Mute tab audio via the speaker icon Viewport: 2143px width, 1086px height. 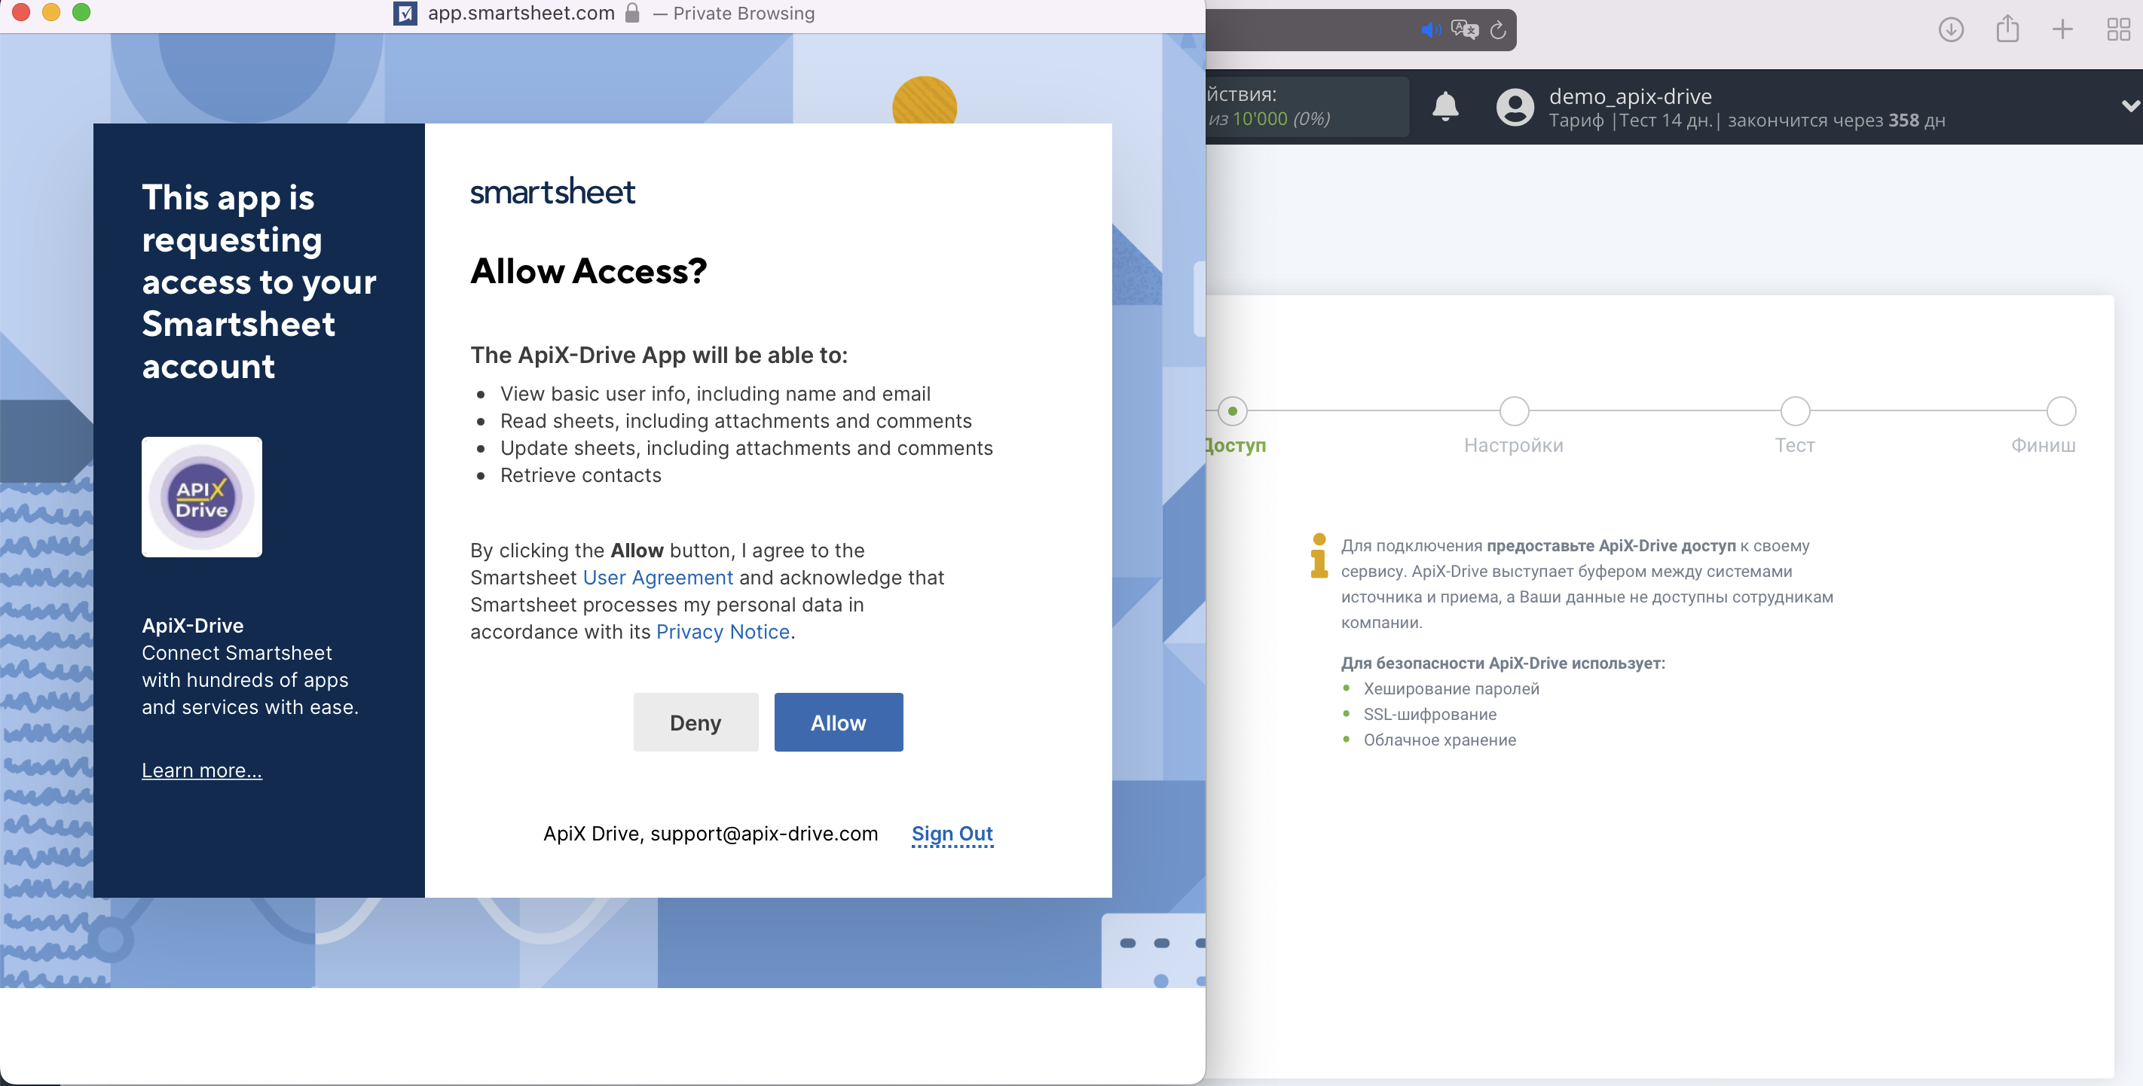tap(1431, 30)
